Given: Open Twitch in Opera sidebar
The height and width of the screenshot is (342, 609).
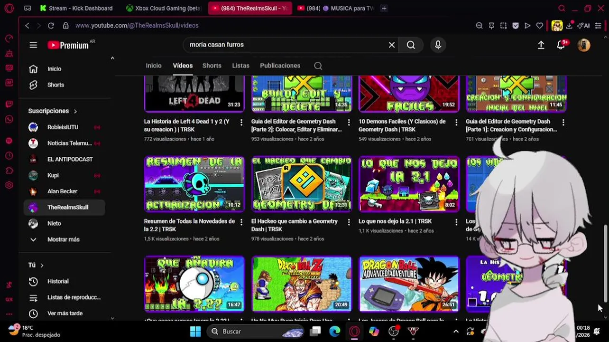Looking at the screenshot, I should coord(9,104).
